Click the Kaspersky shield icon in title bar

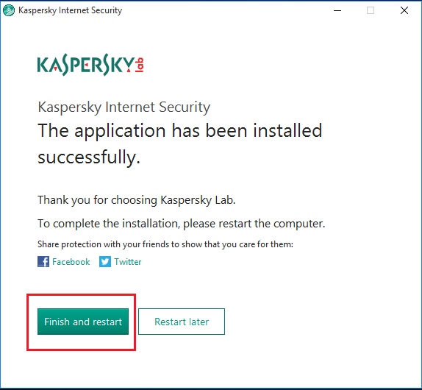point(9,10)
